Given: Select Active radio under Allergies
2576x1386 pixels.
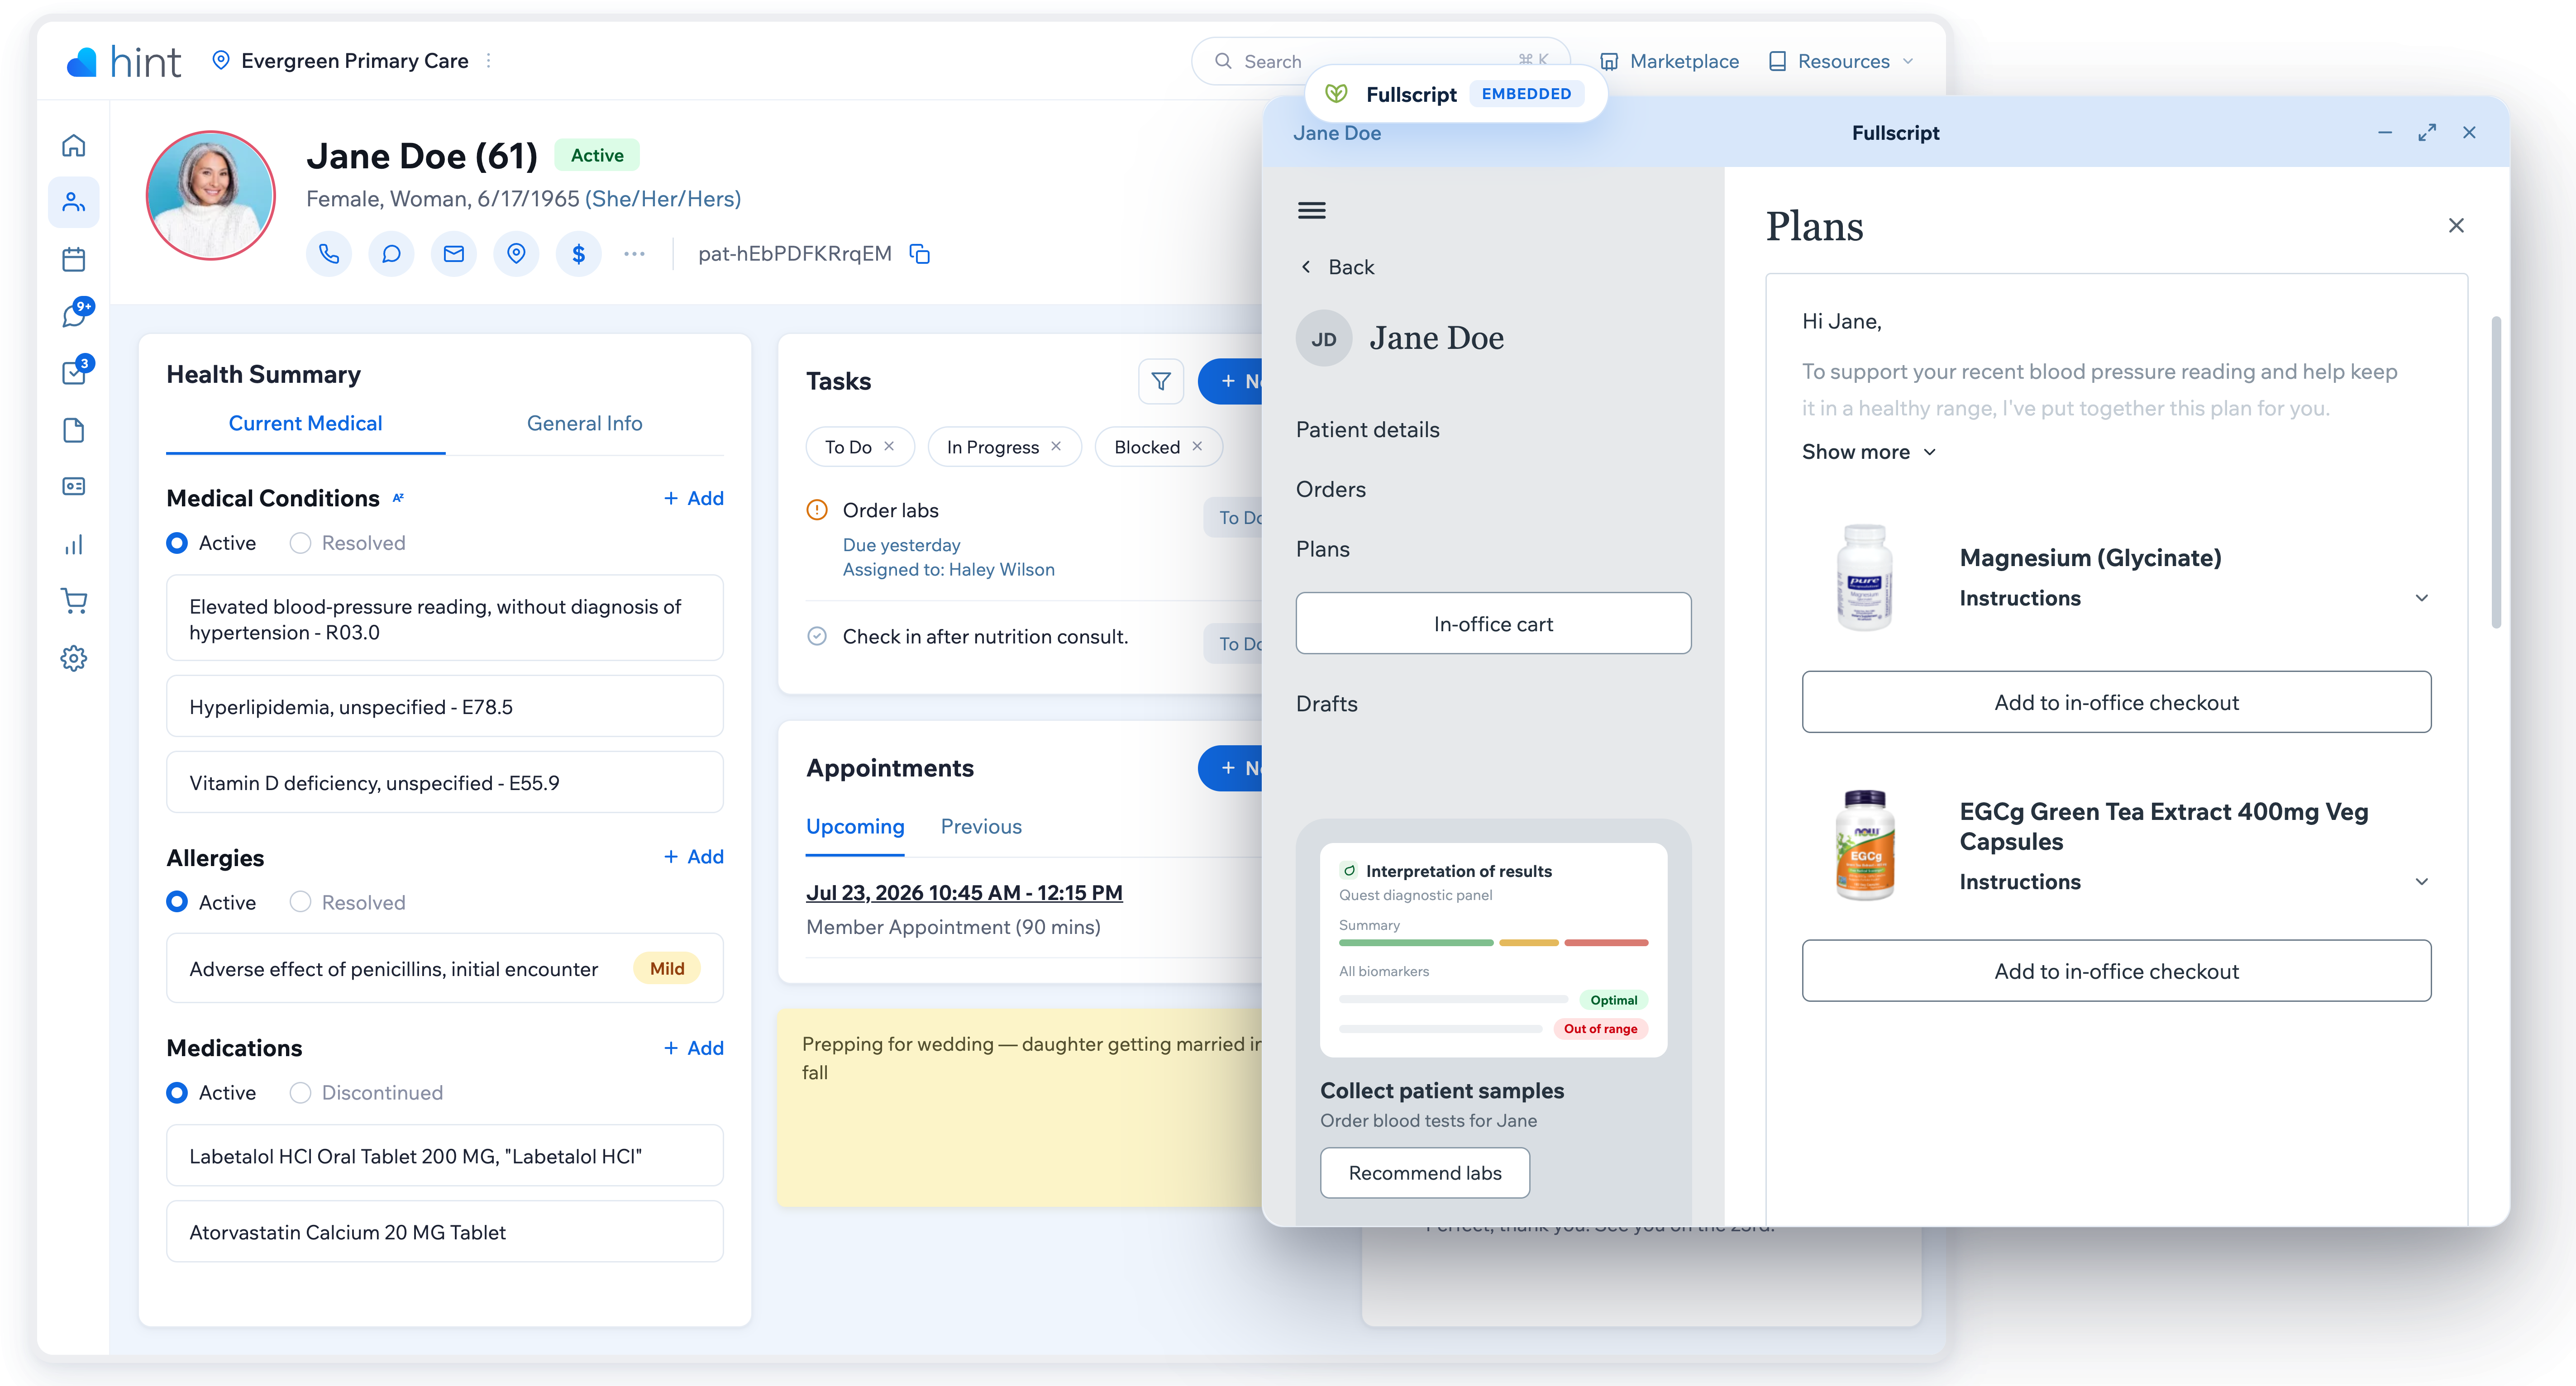Looking at the screenshot, I should pyautogui.click(x=177, y=902).
